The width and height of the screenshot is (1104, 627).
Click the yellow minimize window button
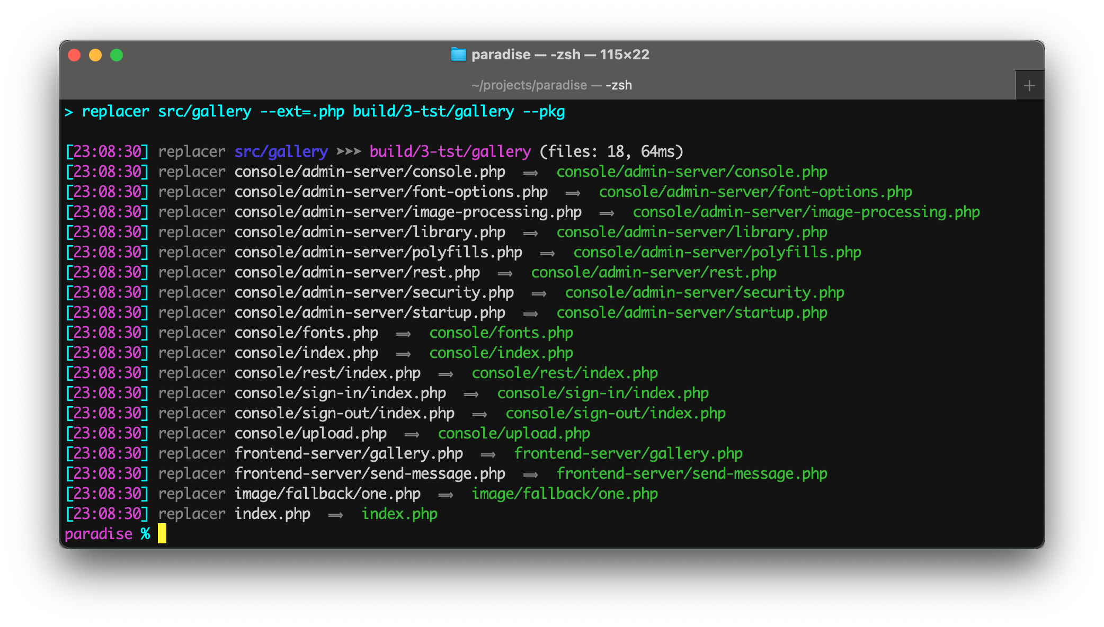coord(95,55)
